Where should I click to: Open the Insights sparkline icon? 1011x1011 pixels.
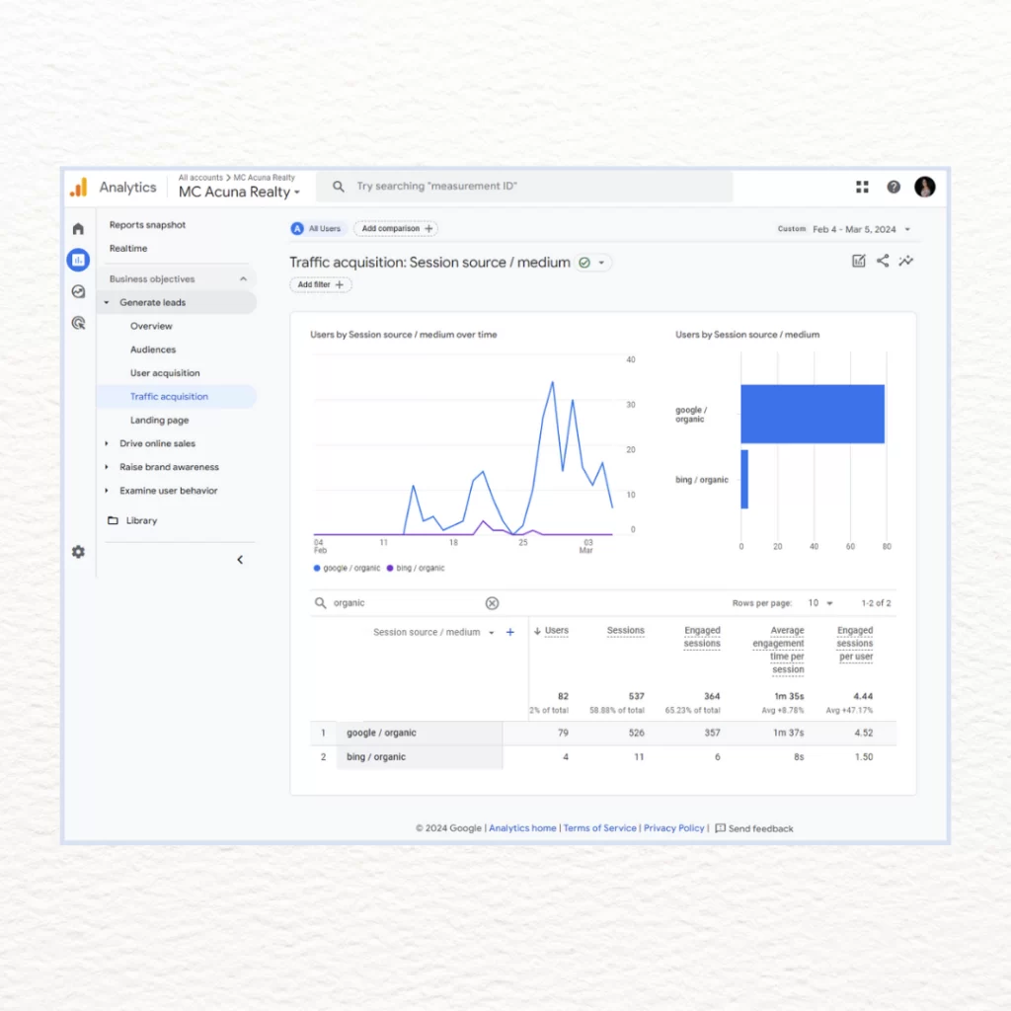click(906, 261)
